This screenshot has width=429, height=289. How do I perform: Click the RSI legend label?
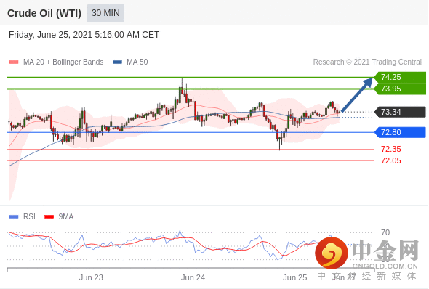click(29, 217)
